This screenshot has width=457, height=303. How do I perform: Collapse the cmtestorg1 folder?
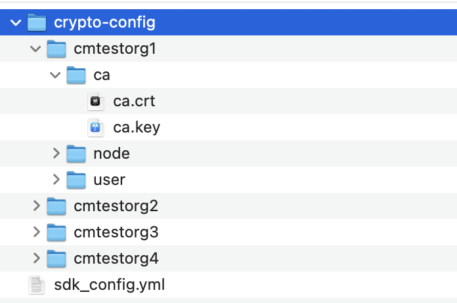pyautogui.click(x=36, y=49)
